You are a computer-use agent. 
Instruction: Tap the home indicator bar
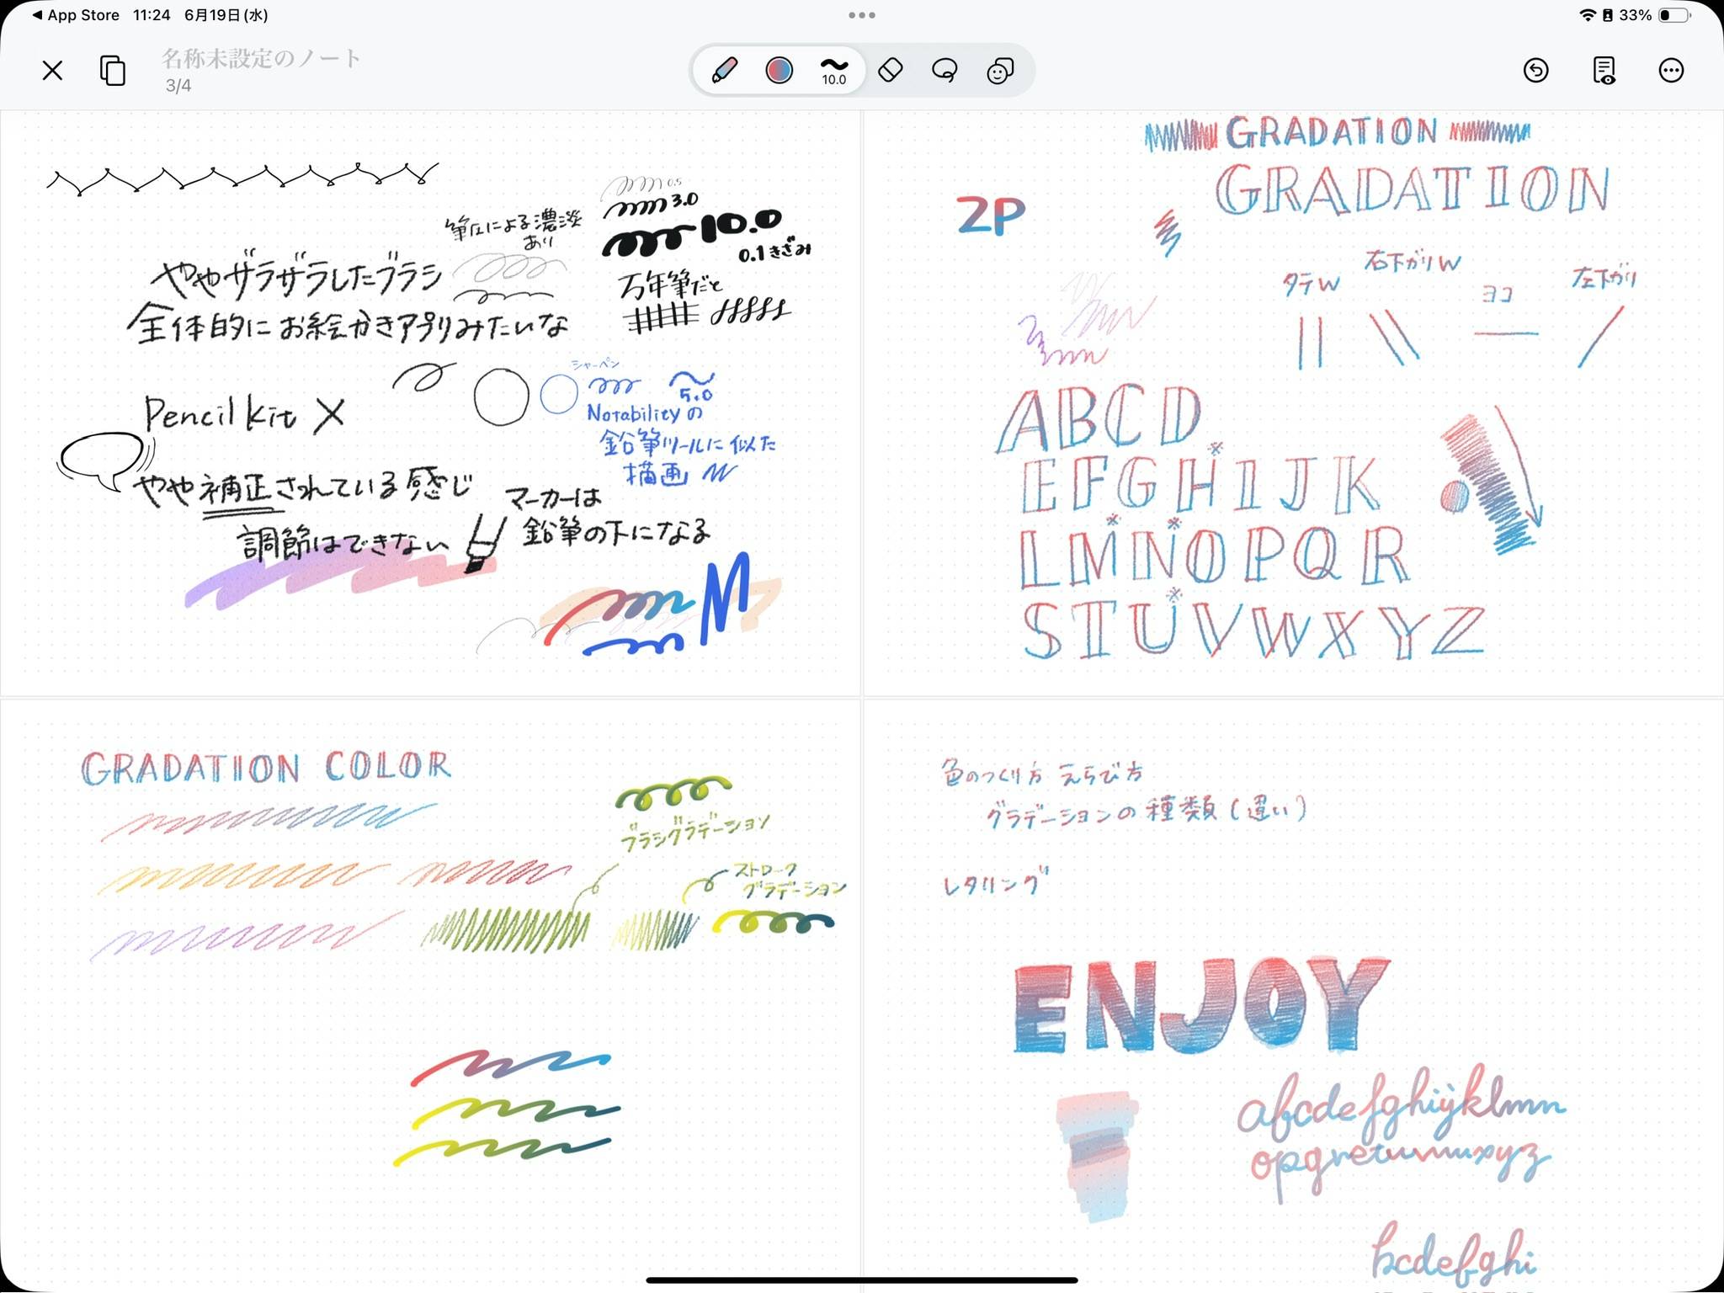coord(862,1280)
